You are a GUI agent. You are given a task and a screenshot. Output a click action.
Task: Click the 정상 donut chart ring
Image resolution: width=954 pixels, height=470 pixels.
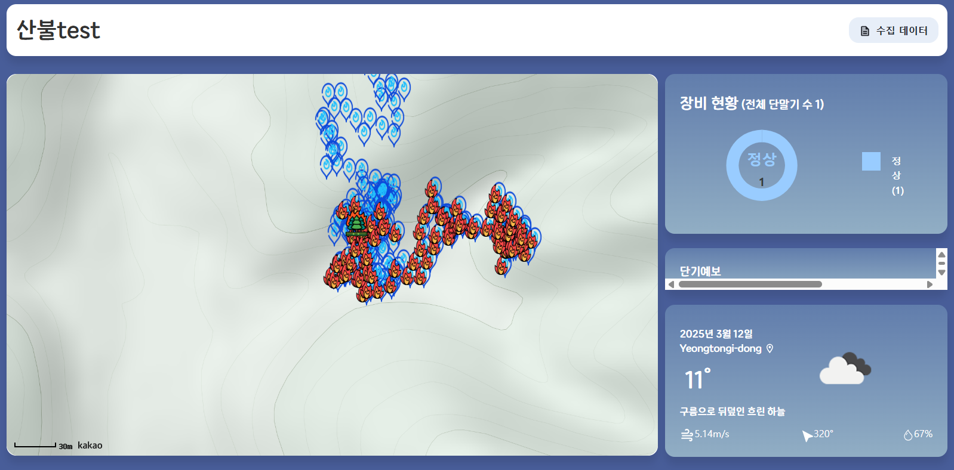762,165
